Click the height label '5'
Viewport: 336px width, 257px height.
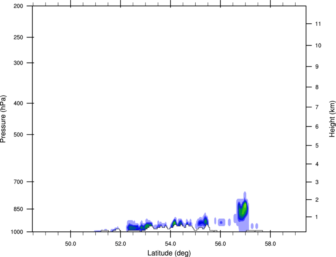tap(317, 146)
